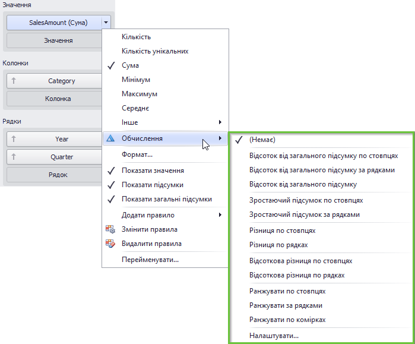Open SalesAmount (Сума) dropdown arrow
Screen dimensions: 415x344
106,23
